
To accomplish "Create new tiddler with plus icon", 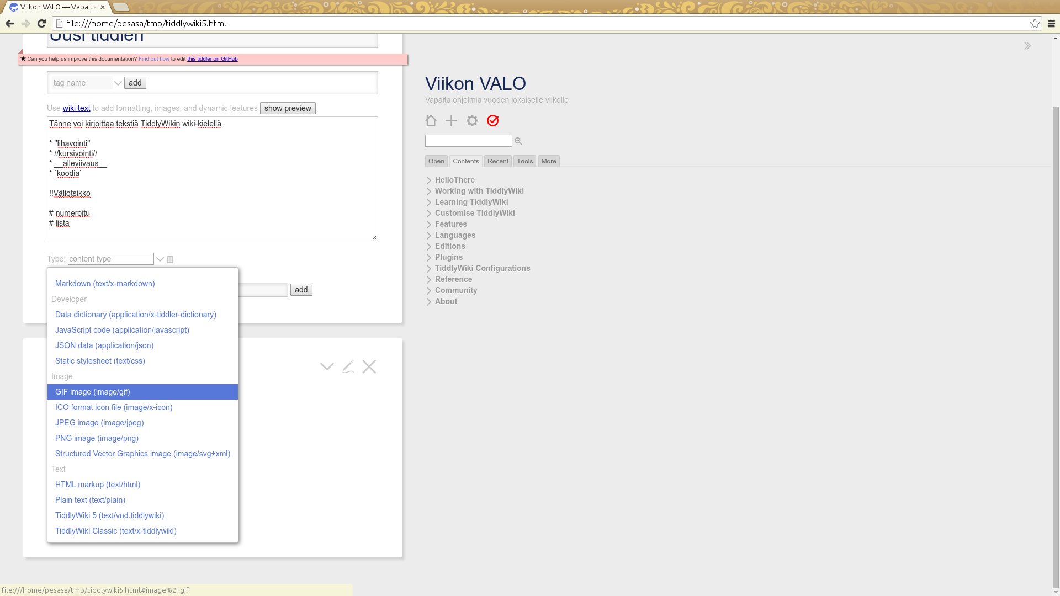I will 451,120.
